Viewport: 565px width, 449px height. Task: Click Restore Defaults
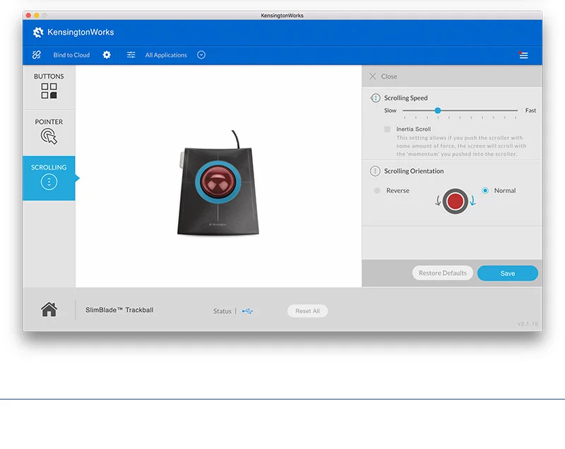pos(443,273)
